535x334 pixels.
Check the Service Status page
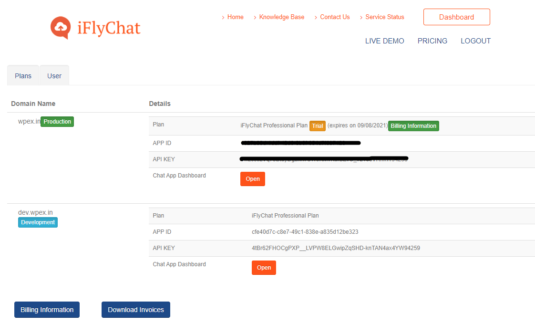coord(384,17)
